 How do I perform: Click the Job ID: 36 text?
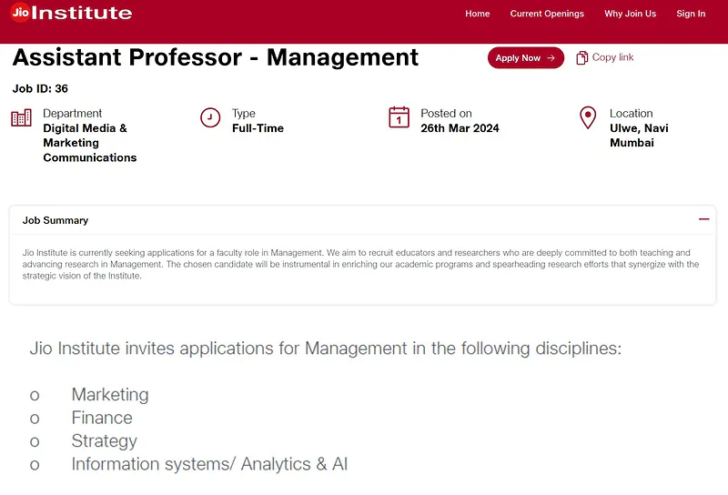coord(40,88)
